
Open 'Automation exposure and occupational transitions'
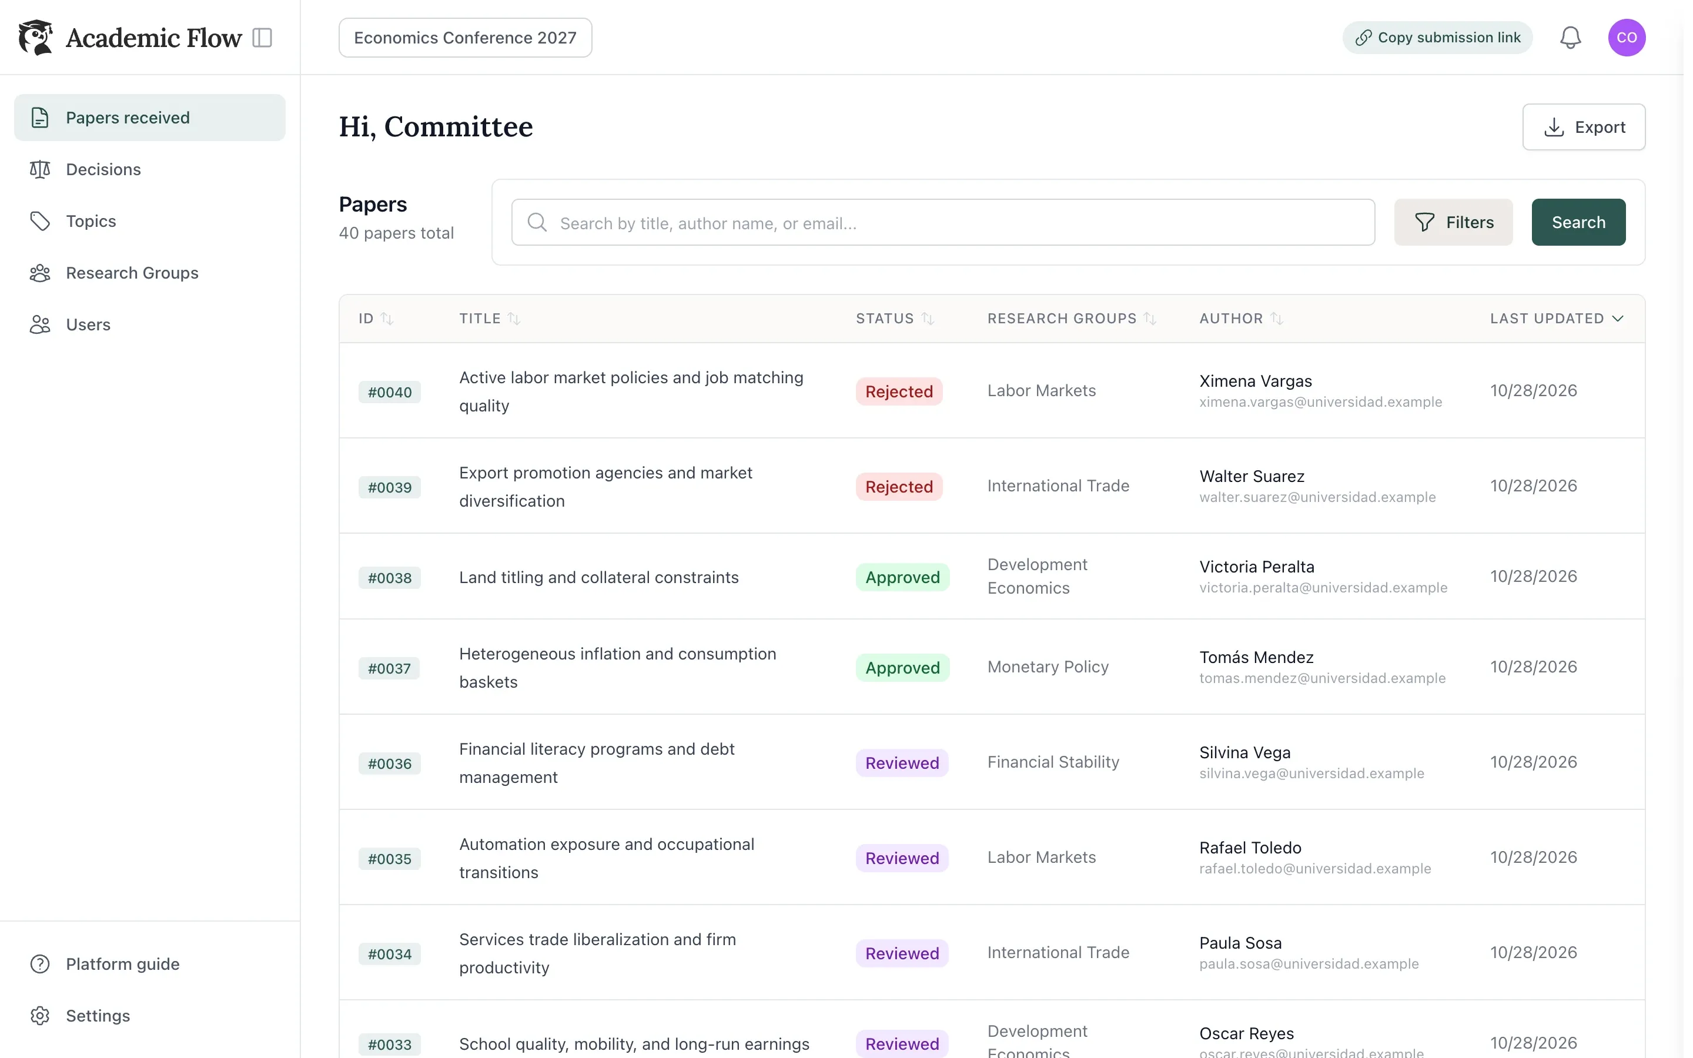click(607, 859)
